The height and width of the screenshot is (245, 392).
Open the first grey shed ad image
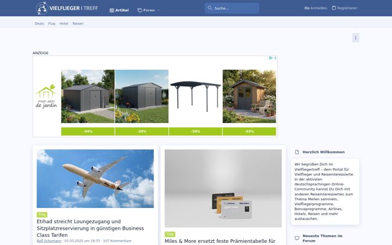88,96
